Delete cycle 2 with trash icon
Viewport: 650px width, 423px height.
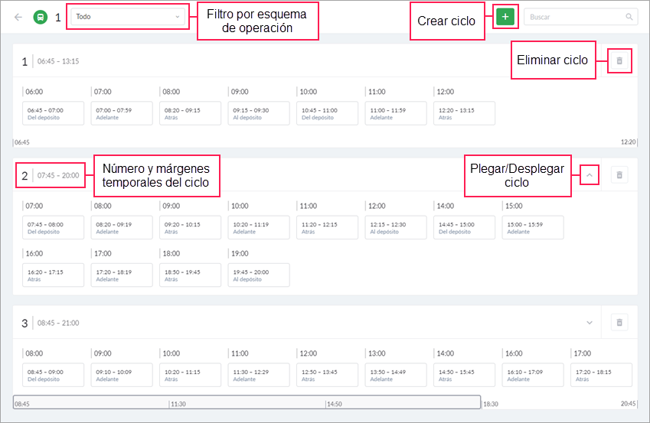coord(619,175)
